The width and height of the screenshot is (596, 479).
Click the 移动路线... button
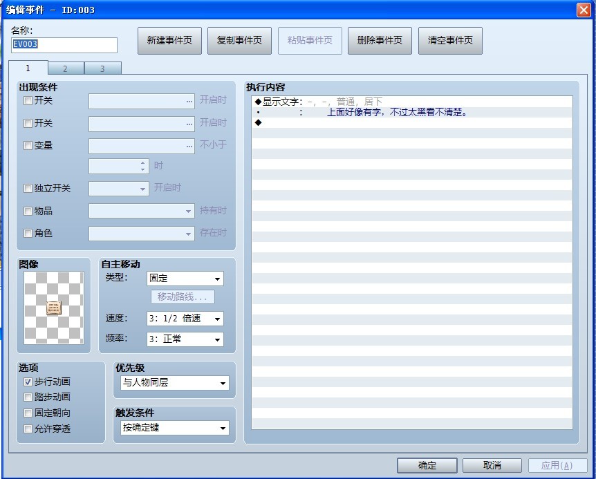click(x=183, y=297)
